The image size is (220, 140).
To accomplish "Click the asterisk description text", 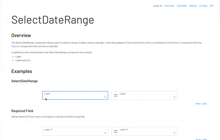I will coord(48,117).
